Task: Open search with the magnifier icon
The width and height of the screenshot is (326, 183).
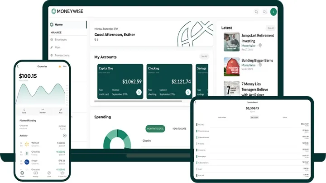Action: 256,12
